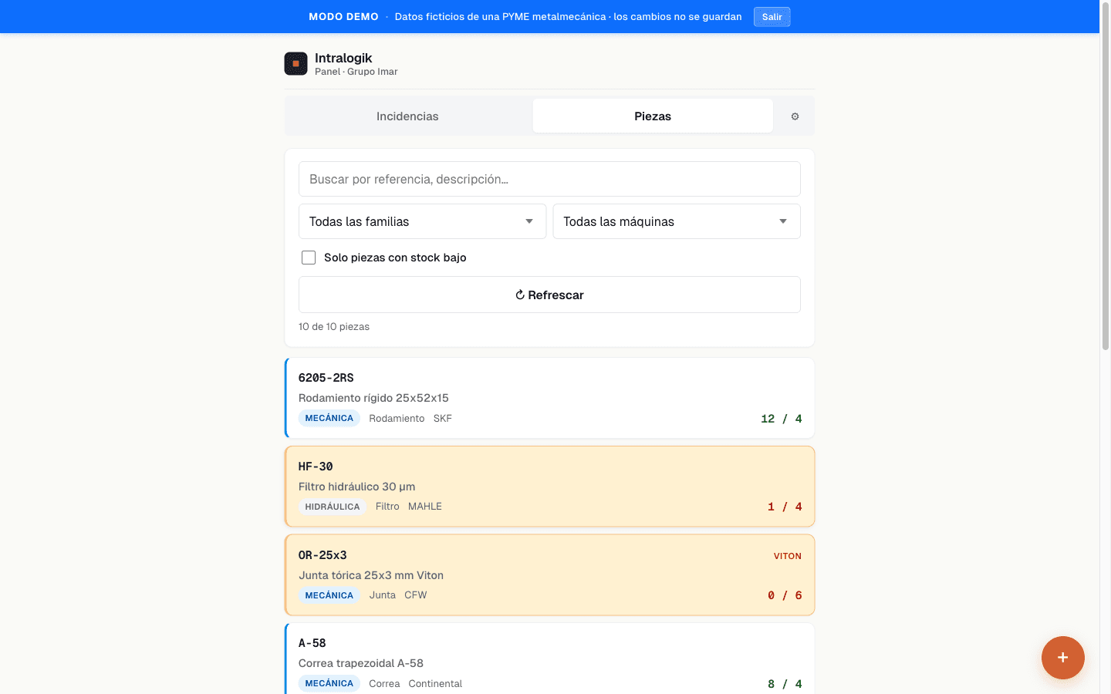Viewport: 1111px width, 694px height.
Task: Click description Filtro hidráulico 30 µm
Action: click(x=356, y=487)
